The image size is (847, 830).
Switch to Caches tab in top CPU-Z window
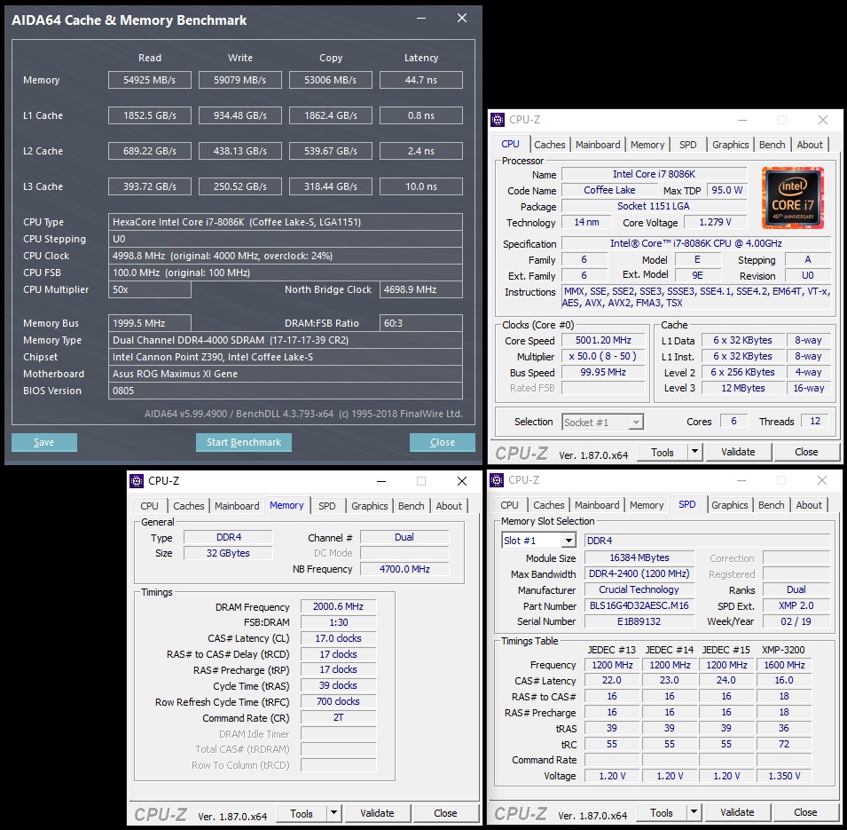(x=549, y=145)
